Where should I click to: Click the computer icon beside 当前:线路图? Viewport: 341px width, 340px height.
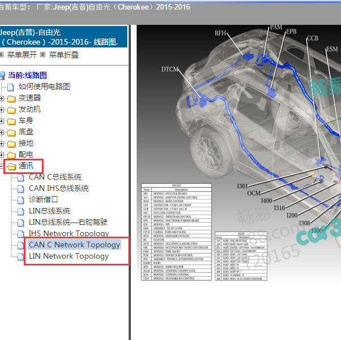click(3, 76)
